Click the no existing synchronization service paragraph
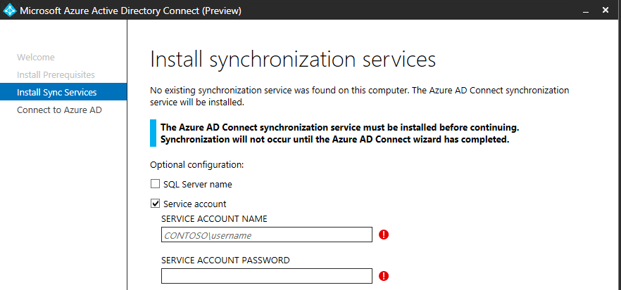 (x=359, y=96)
